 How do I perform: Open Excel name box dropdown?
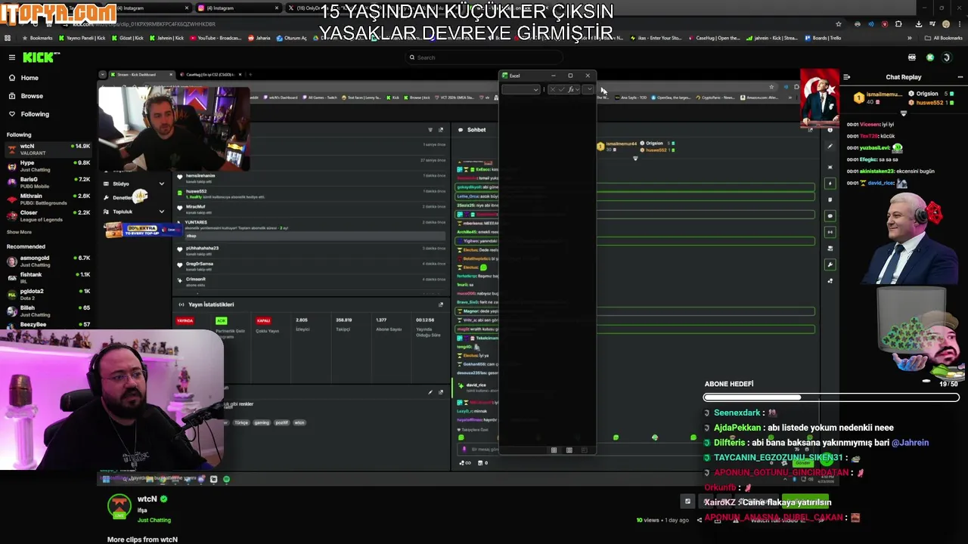click(x=536, y=90)
